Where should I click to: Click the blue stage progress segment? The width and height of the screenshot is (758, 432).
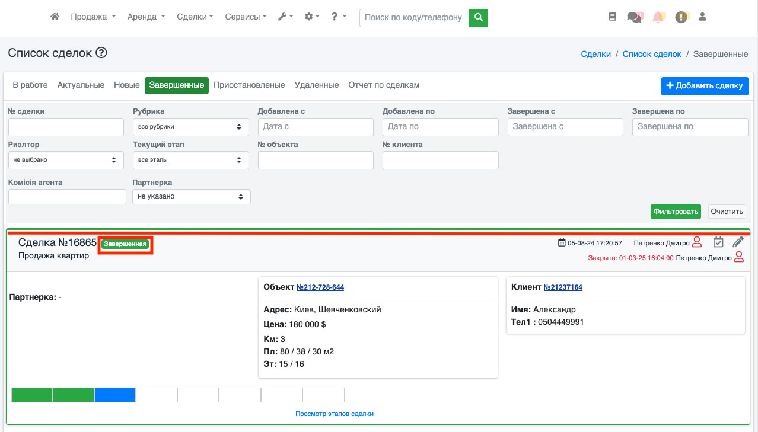click(x=115, y=395)
